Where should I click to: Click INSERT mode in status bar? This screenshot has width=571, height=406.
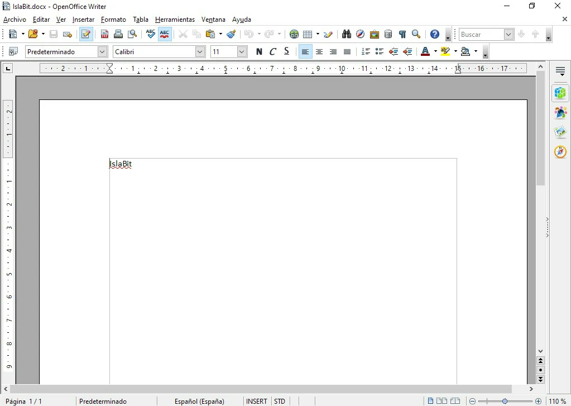coord(256,402)
